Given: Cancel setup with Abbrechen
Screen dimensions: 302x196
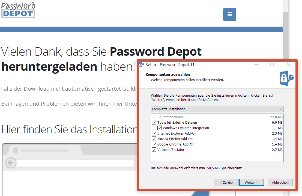Looking at the screenshot, I should pyautogui.click(x=280, y=182).
